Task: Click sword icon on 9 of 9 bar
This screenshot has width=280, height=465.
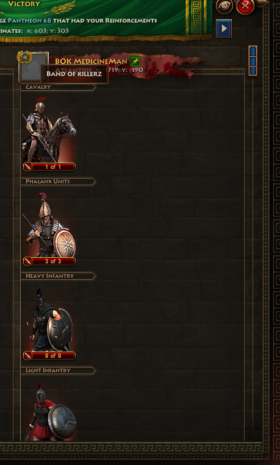Action: (27, 355)
